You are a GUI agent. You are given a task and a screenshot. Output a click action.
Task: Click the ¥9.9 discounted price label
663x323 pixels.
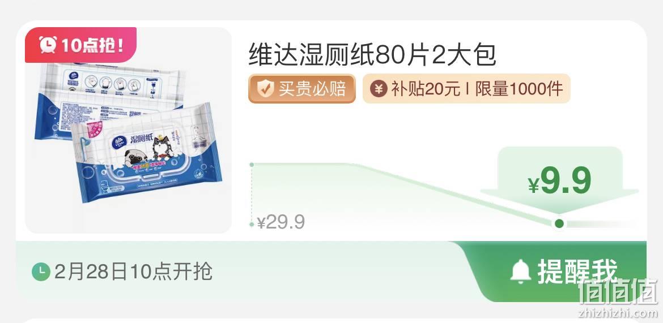pyautogui.click(x=559, y=182)
